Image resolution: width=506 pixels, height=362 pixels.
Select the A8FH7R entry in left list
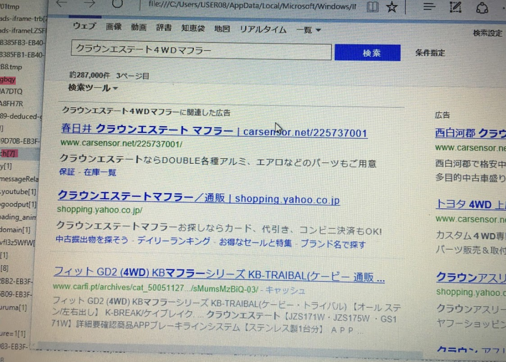click(x=12, y=104)
